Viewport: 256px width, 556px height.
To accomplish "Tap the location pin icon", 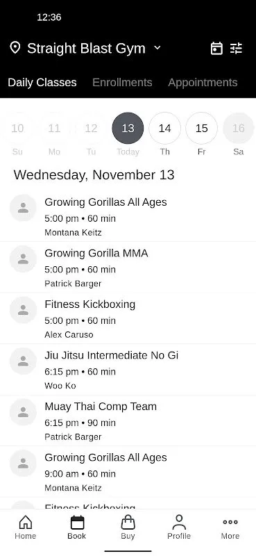I will pyautogui.click(x=15, y=48).
